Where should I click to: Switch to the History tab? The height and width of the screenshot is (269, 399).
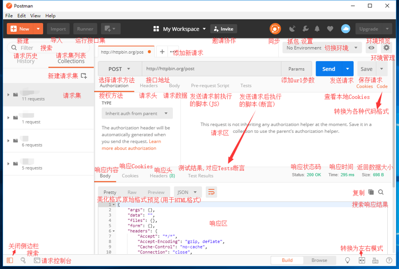[x=26, y=61]
